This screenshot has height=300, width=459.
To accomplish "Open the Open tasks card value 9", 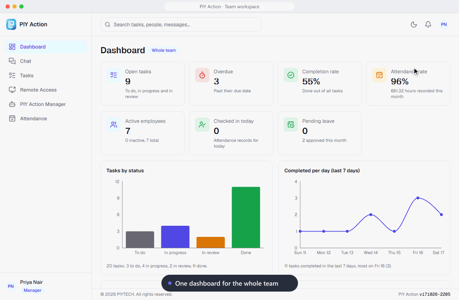I will pos(128,82).
